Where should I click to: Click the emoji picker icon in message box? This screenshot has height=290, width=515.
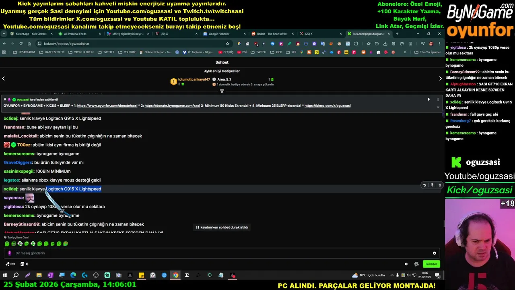pos(434,253)
